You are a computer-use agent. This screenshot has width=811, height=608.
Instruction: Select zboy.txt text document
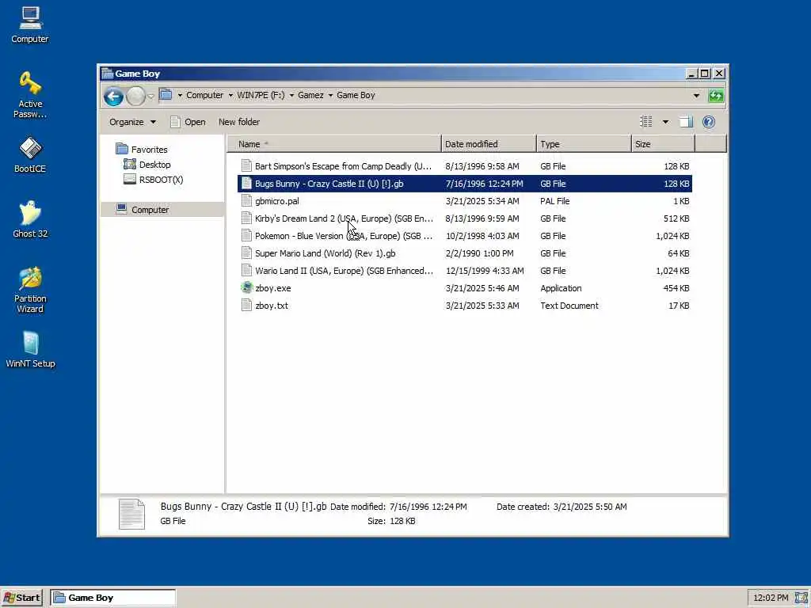click(464, 306)
